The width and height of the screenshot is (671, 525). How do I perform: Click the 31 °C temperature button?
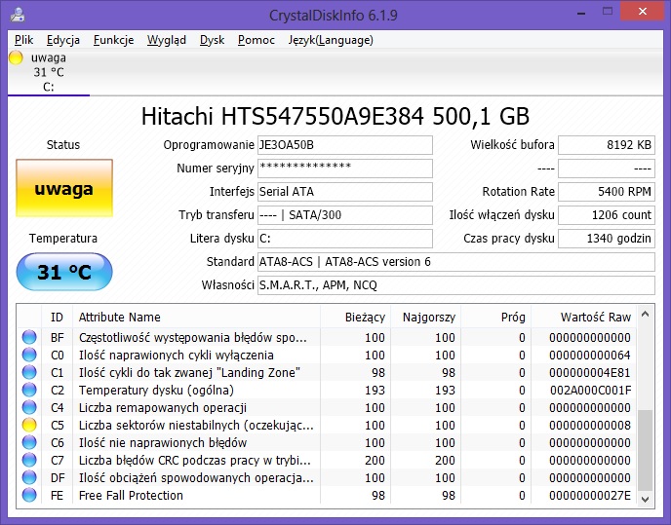tap(64, 272)
